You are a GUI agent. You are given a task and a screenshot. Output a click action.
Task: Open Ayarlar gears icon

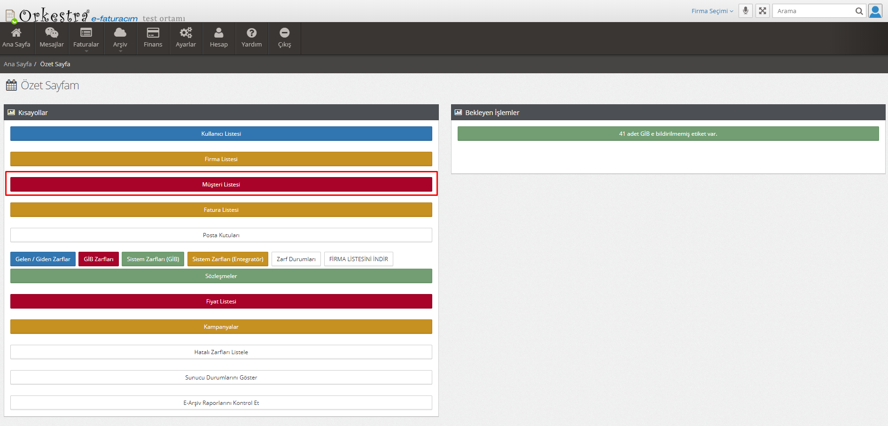(x=186, y=33)
